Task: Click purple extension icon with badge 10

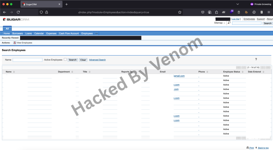Action: click(231, 12)
